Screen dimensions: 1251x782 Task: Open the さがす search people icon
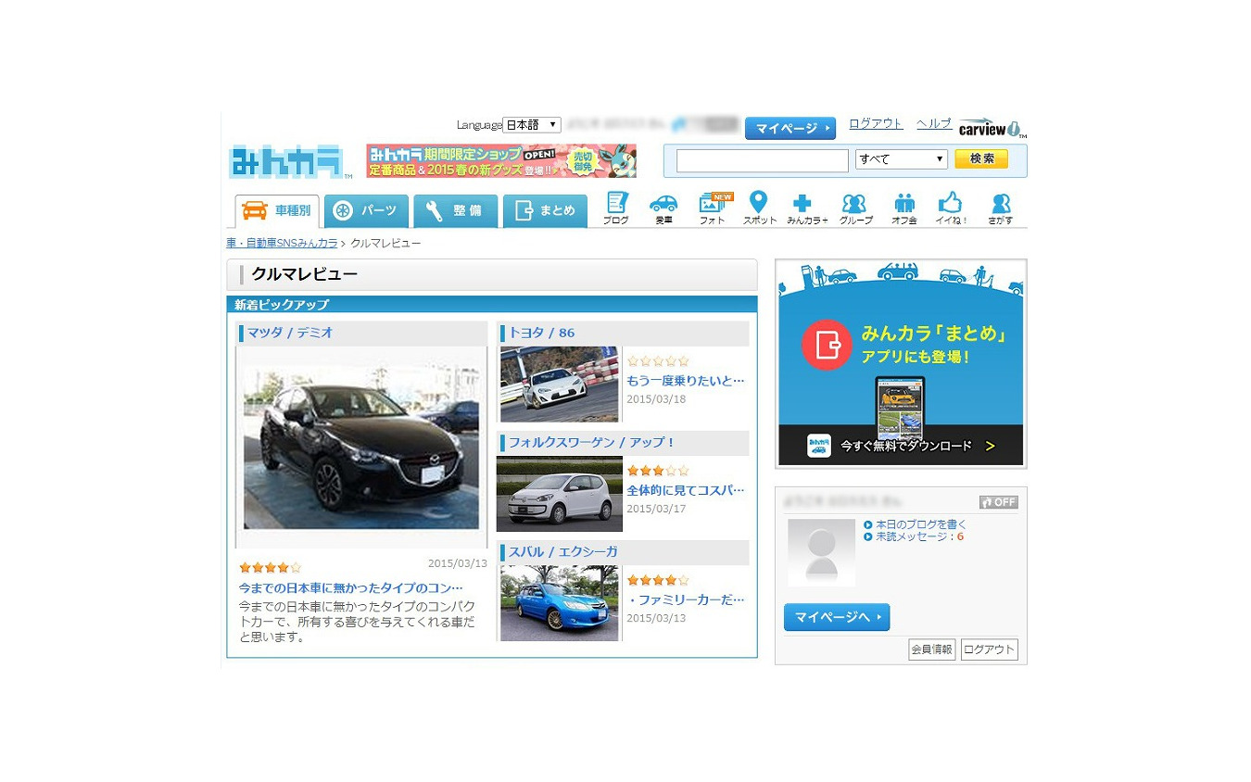pyautogui.click(x=1000, y=208)
